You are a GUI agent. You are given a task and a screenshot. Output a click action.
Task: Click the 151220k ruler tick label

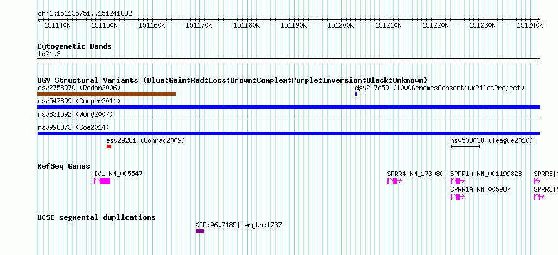(435, 25)
